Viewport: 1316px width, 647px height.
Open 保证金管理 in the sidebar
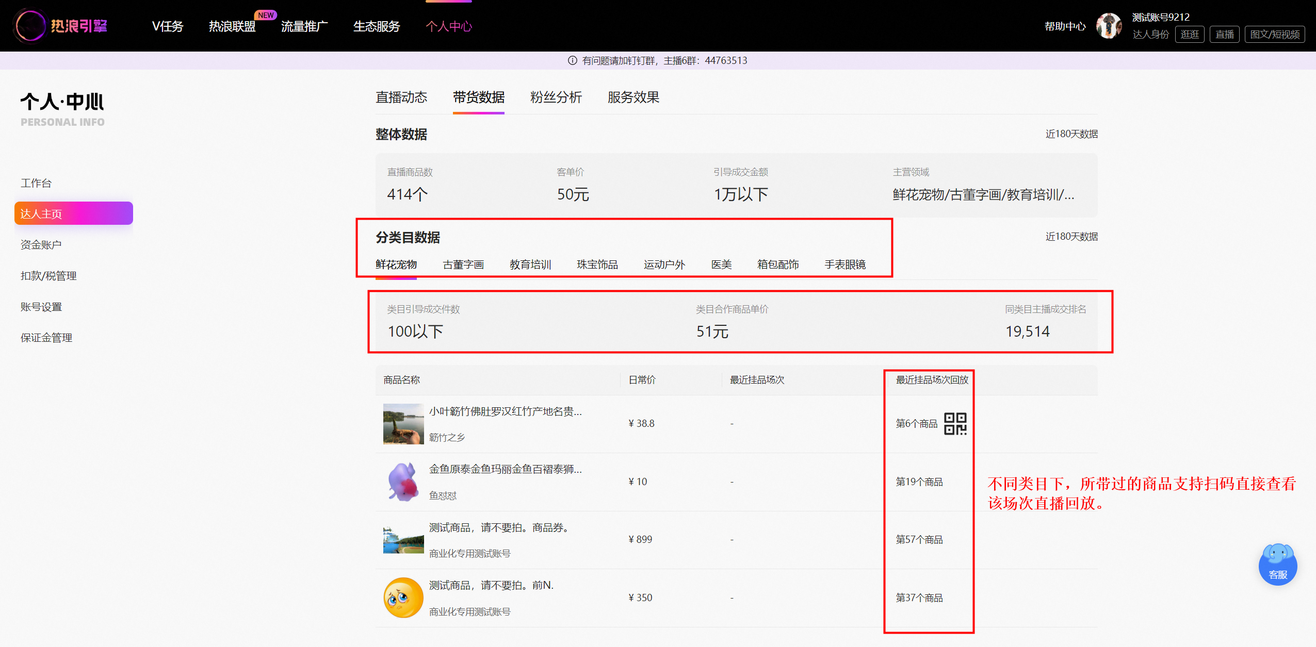pos(46,338)
